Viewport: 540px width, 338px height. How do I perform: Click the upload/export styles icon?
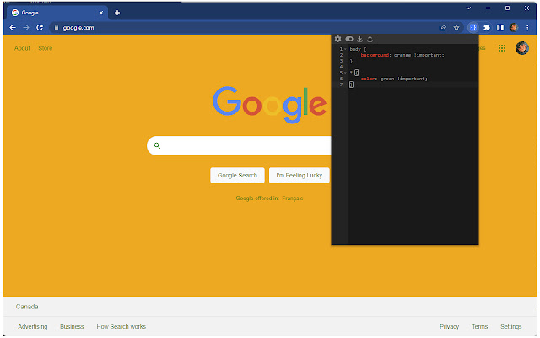tap(370, 39)
